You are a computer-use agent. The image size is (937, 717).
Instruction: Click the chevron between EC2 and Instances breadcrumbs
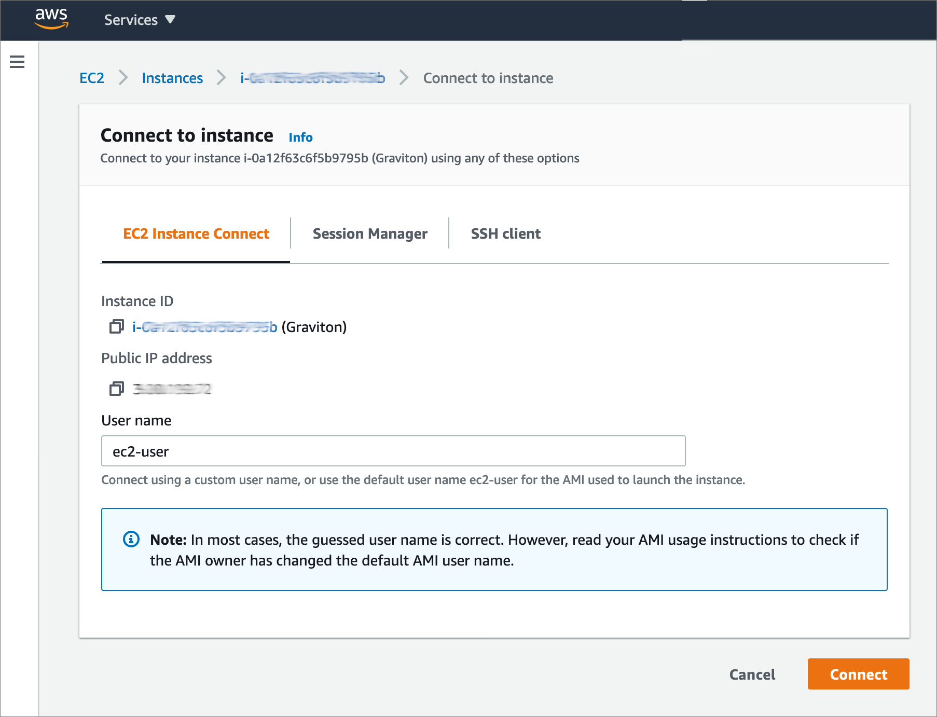click(x=123, y=78)
